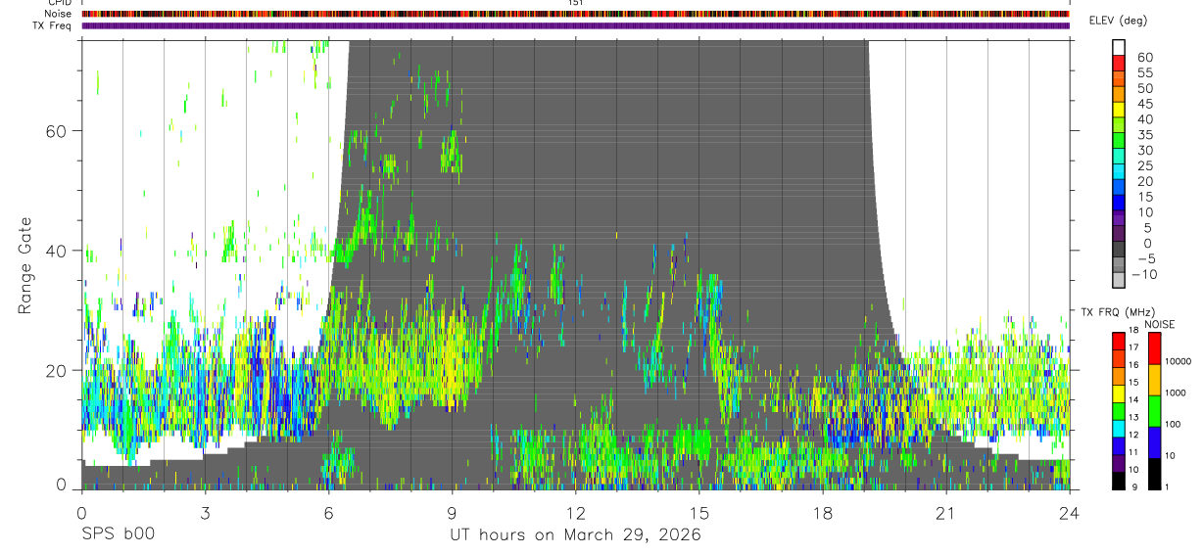Click the TX FRQ legend label '9'
1203x555 pixels.
pyautogui.click(x=1134, y=486)
